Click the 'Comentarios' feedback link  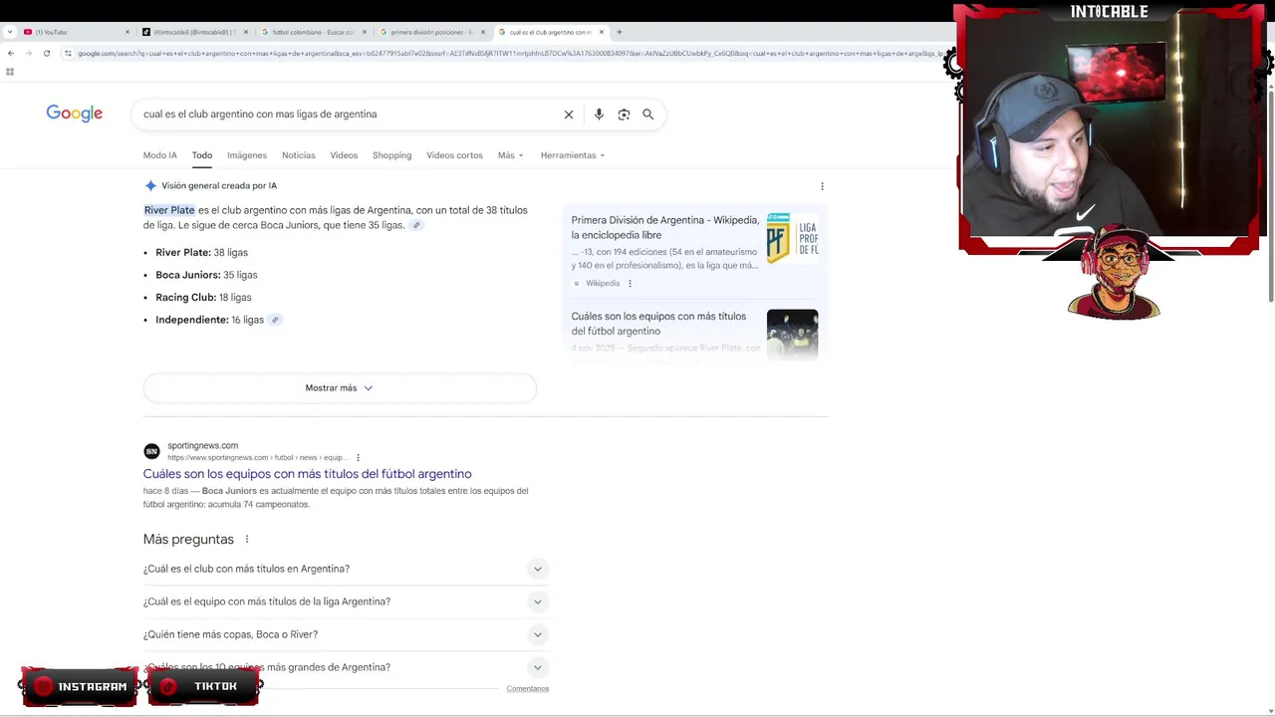527,689
